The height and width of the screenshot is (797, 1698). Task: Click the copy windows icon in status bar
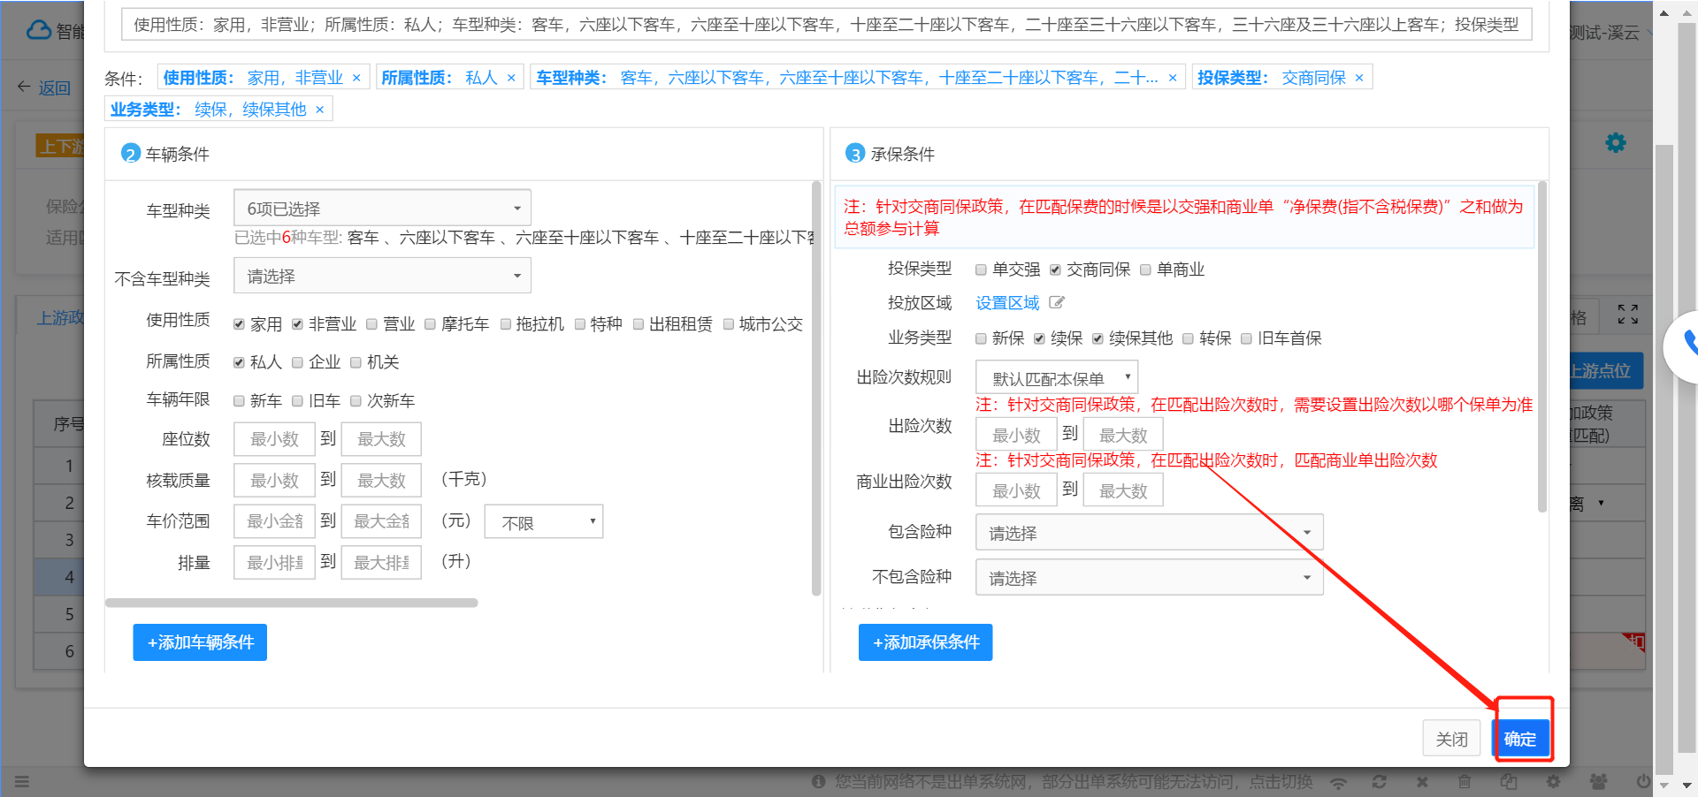pyautogui.click(x=1509, y=782)
